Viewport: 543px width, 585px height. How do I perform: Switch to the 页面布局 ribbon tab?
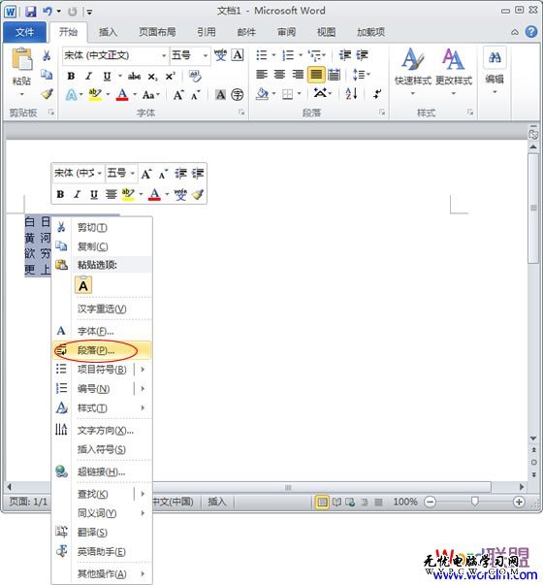[157, 32]
